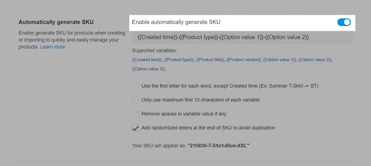Click the section description paragraph about generating SKU
The image size is (371, 166).
72,40
